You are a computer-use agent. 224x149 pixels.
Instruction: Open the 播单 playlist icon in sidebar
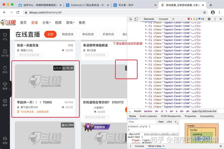[5, 101]
